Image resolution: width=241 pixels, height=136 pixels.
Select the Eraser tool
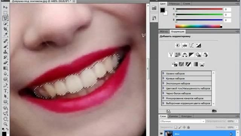[x=5, y=62]
